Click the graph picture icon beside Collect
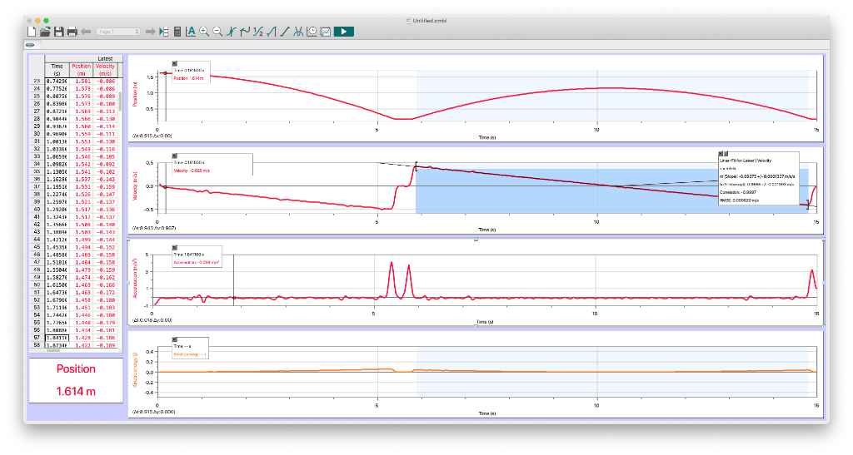The width and height of the screenshot is (853, 455). click(x=326, y=32)
